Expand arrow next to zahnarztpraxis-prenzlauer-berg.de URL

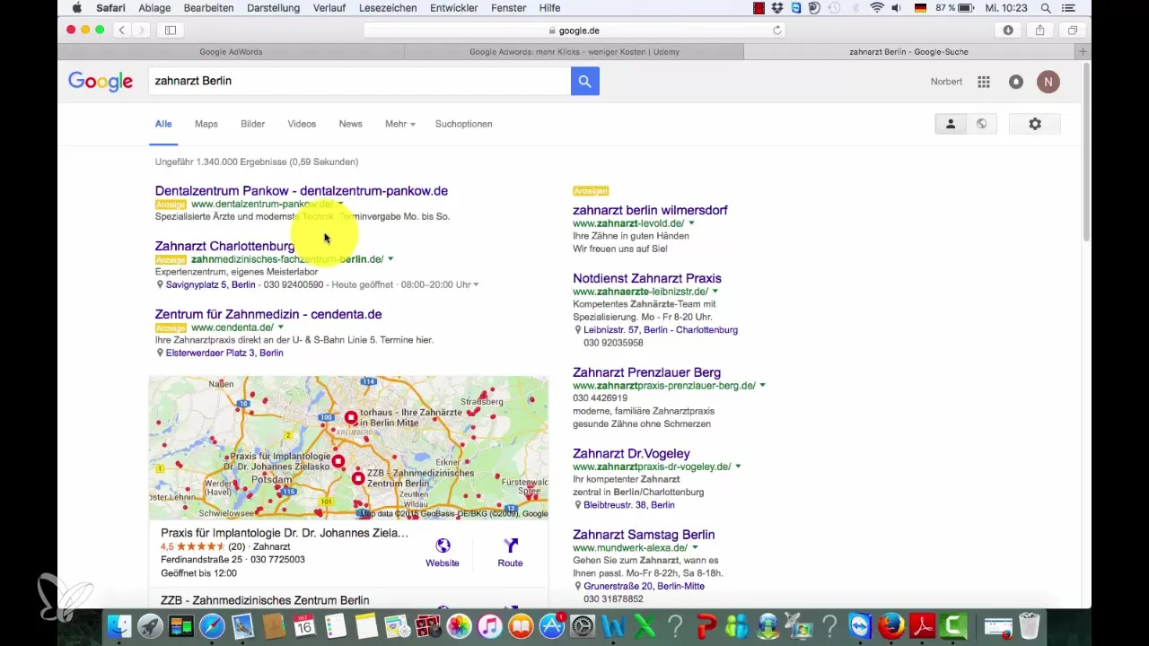(763, 385)
